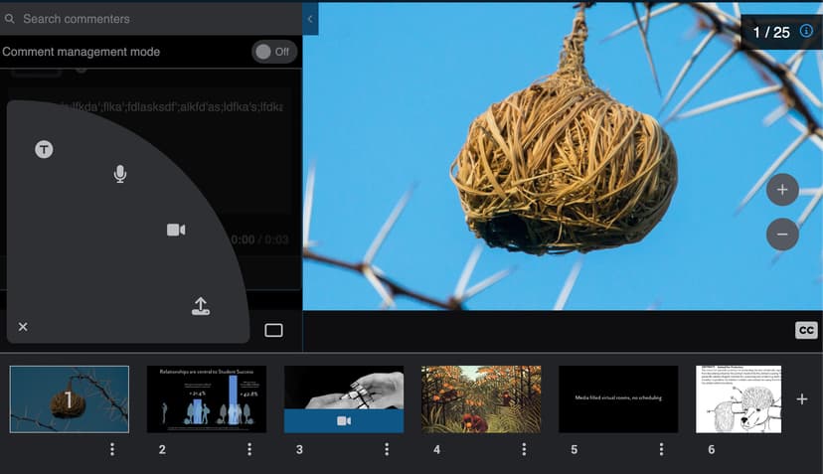Click the rectangle view icon below comments
Screen dimensions: 823x474
(273, 330)
